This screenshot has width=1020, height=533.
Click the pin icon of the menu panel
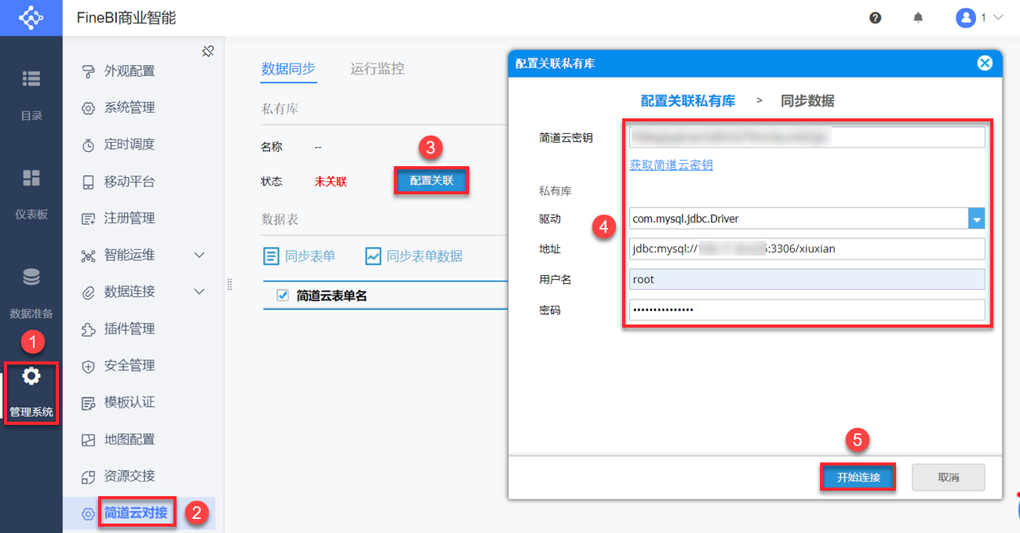click(x=208, y=52)
